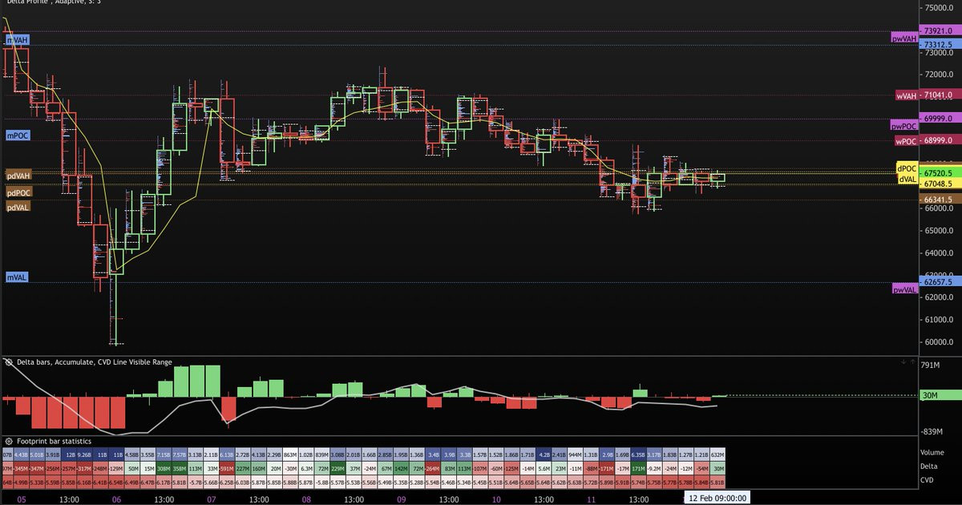
Task: Click the move-pane-down arrow in Delta bars panel
Action: [903, 362]
